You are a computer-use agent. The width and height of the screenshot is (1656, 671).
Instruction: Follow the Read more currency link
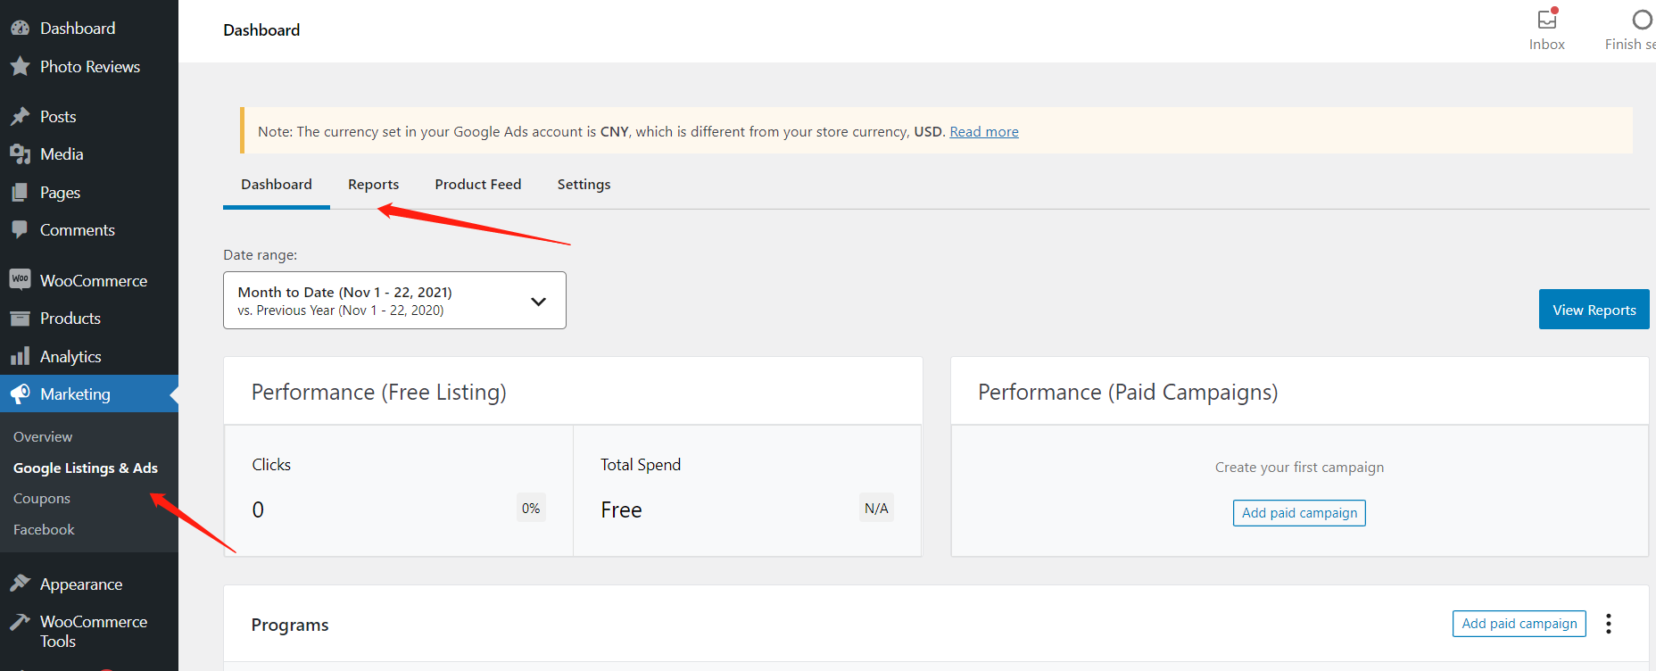(x=984, y=132)
